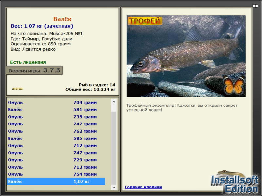The height and width of the screenshot is (196, 262).
Task: Select the highlighted Валёк 1,07 кг row
Action: (x=56, y=181)
